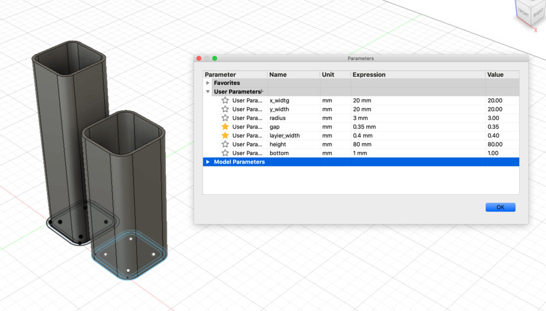This screenshot has width=546, height=311.
Task: Edit the 0.35 mm gap expression
Action: pyautogui.click(x=418, y=127)
